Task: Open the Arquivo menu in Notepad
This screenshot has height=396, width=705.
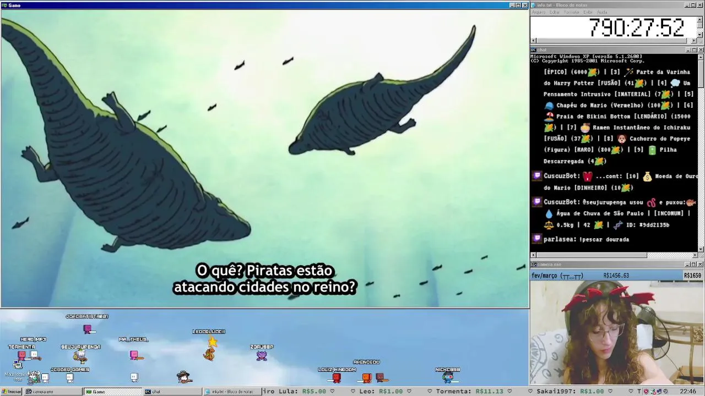Action: coord(538,12)
